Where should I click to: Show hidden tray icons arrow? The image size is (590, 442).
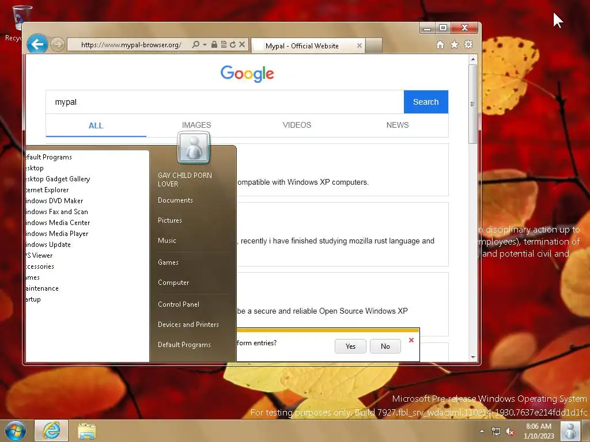click(482, 431)
